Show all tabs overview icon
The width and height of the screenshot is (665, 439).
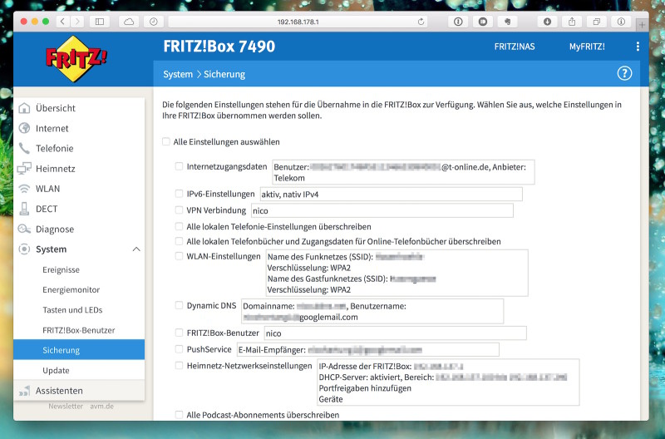596,22
